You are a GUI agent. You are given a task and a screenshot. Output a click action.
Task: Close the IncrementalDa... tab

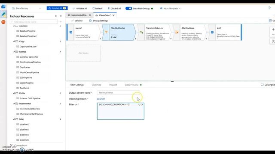(x=90, y=15)
